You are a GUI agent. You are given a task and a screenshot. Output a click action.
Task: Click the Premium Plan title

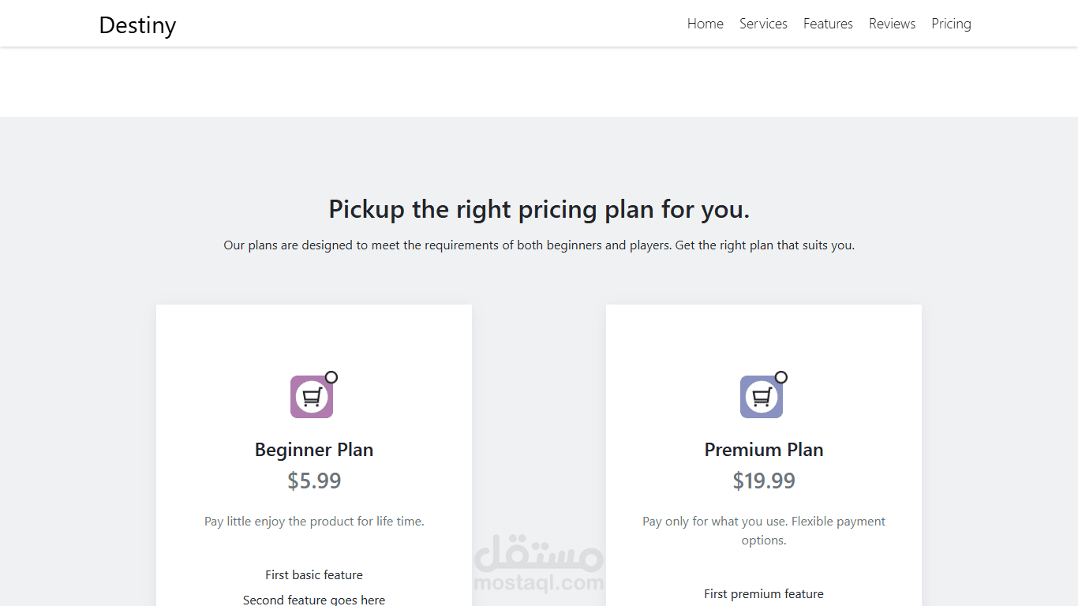point(764,450)
